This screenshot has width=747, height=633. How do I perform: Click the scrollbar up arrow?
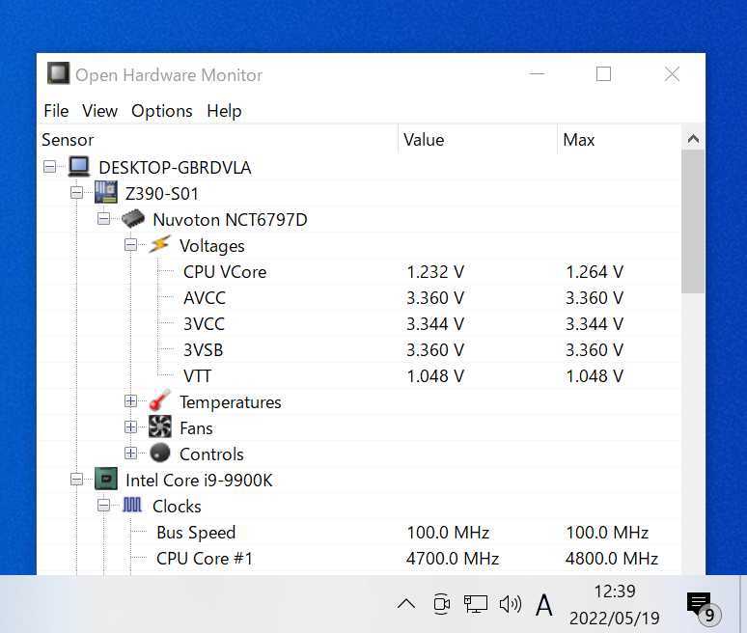693,139
